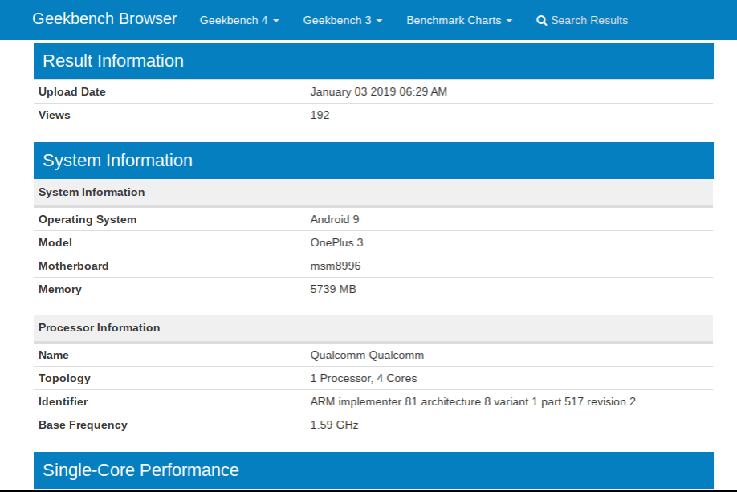Click the Views count 192
Viewport: 737px width, 492px height.
320,115
